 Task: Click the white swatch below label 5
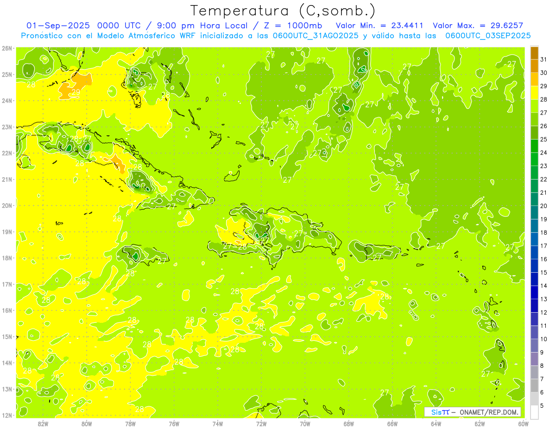click(534, 412)
